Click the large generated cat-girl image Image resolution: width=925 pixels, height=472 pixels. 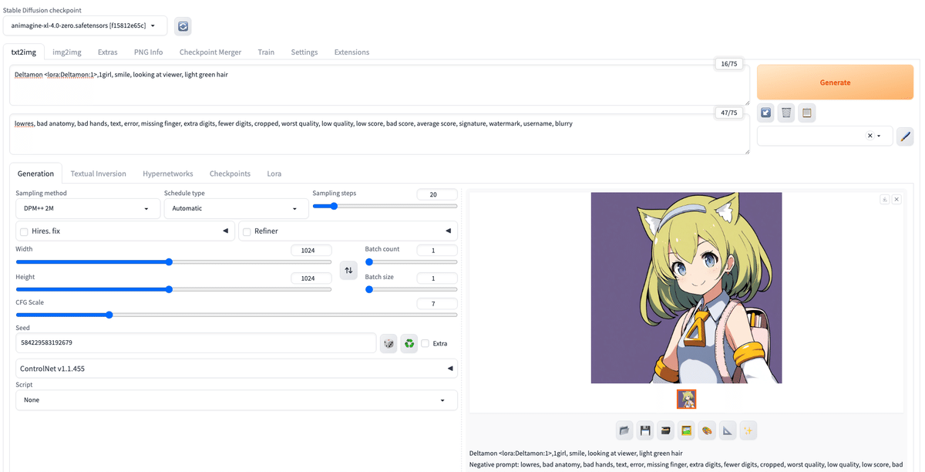(686, 288)
